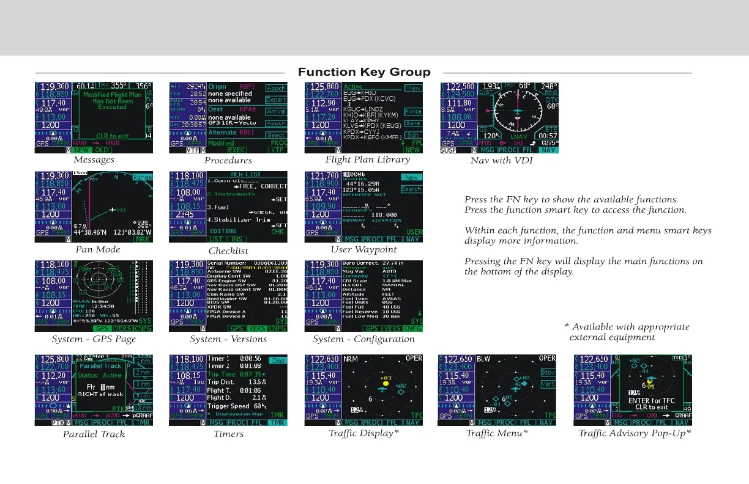The image size is (749, 484).
Task: Click yellow traffic target on Traffic Display
Action: (x=386, y=384)
